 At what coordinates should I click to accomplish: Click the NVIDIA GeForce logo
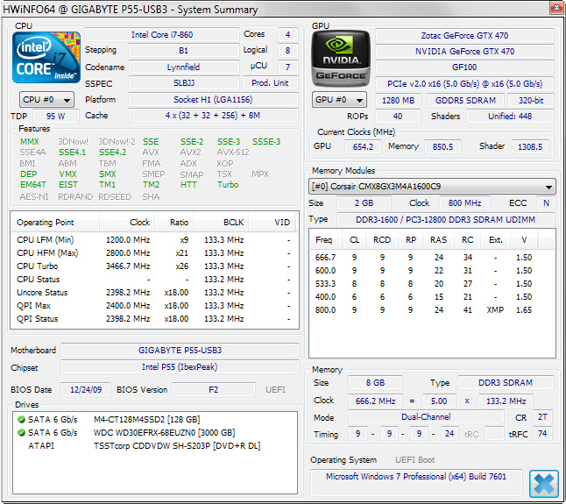341,58
